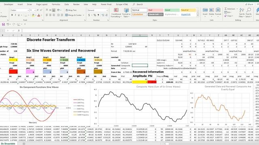The image size is (259, 145).
Task: Click Accounting dollar format icon
Action: pyautogui.click(x=89, y=15)
